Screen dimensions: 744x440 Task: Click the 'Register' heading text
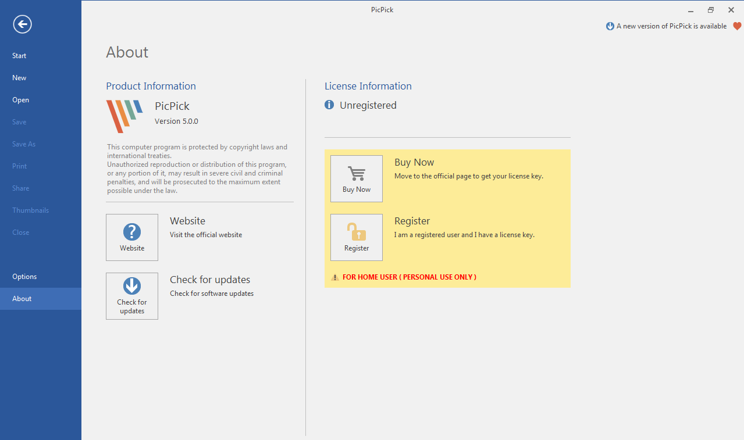(x=412, y=221)
